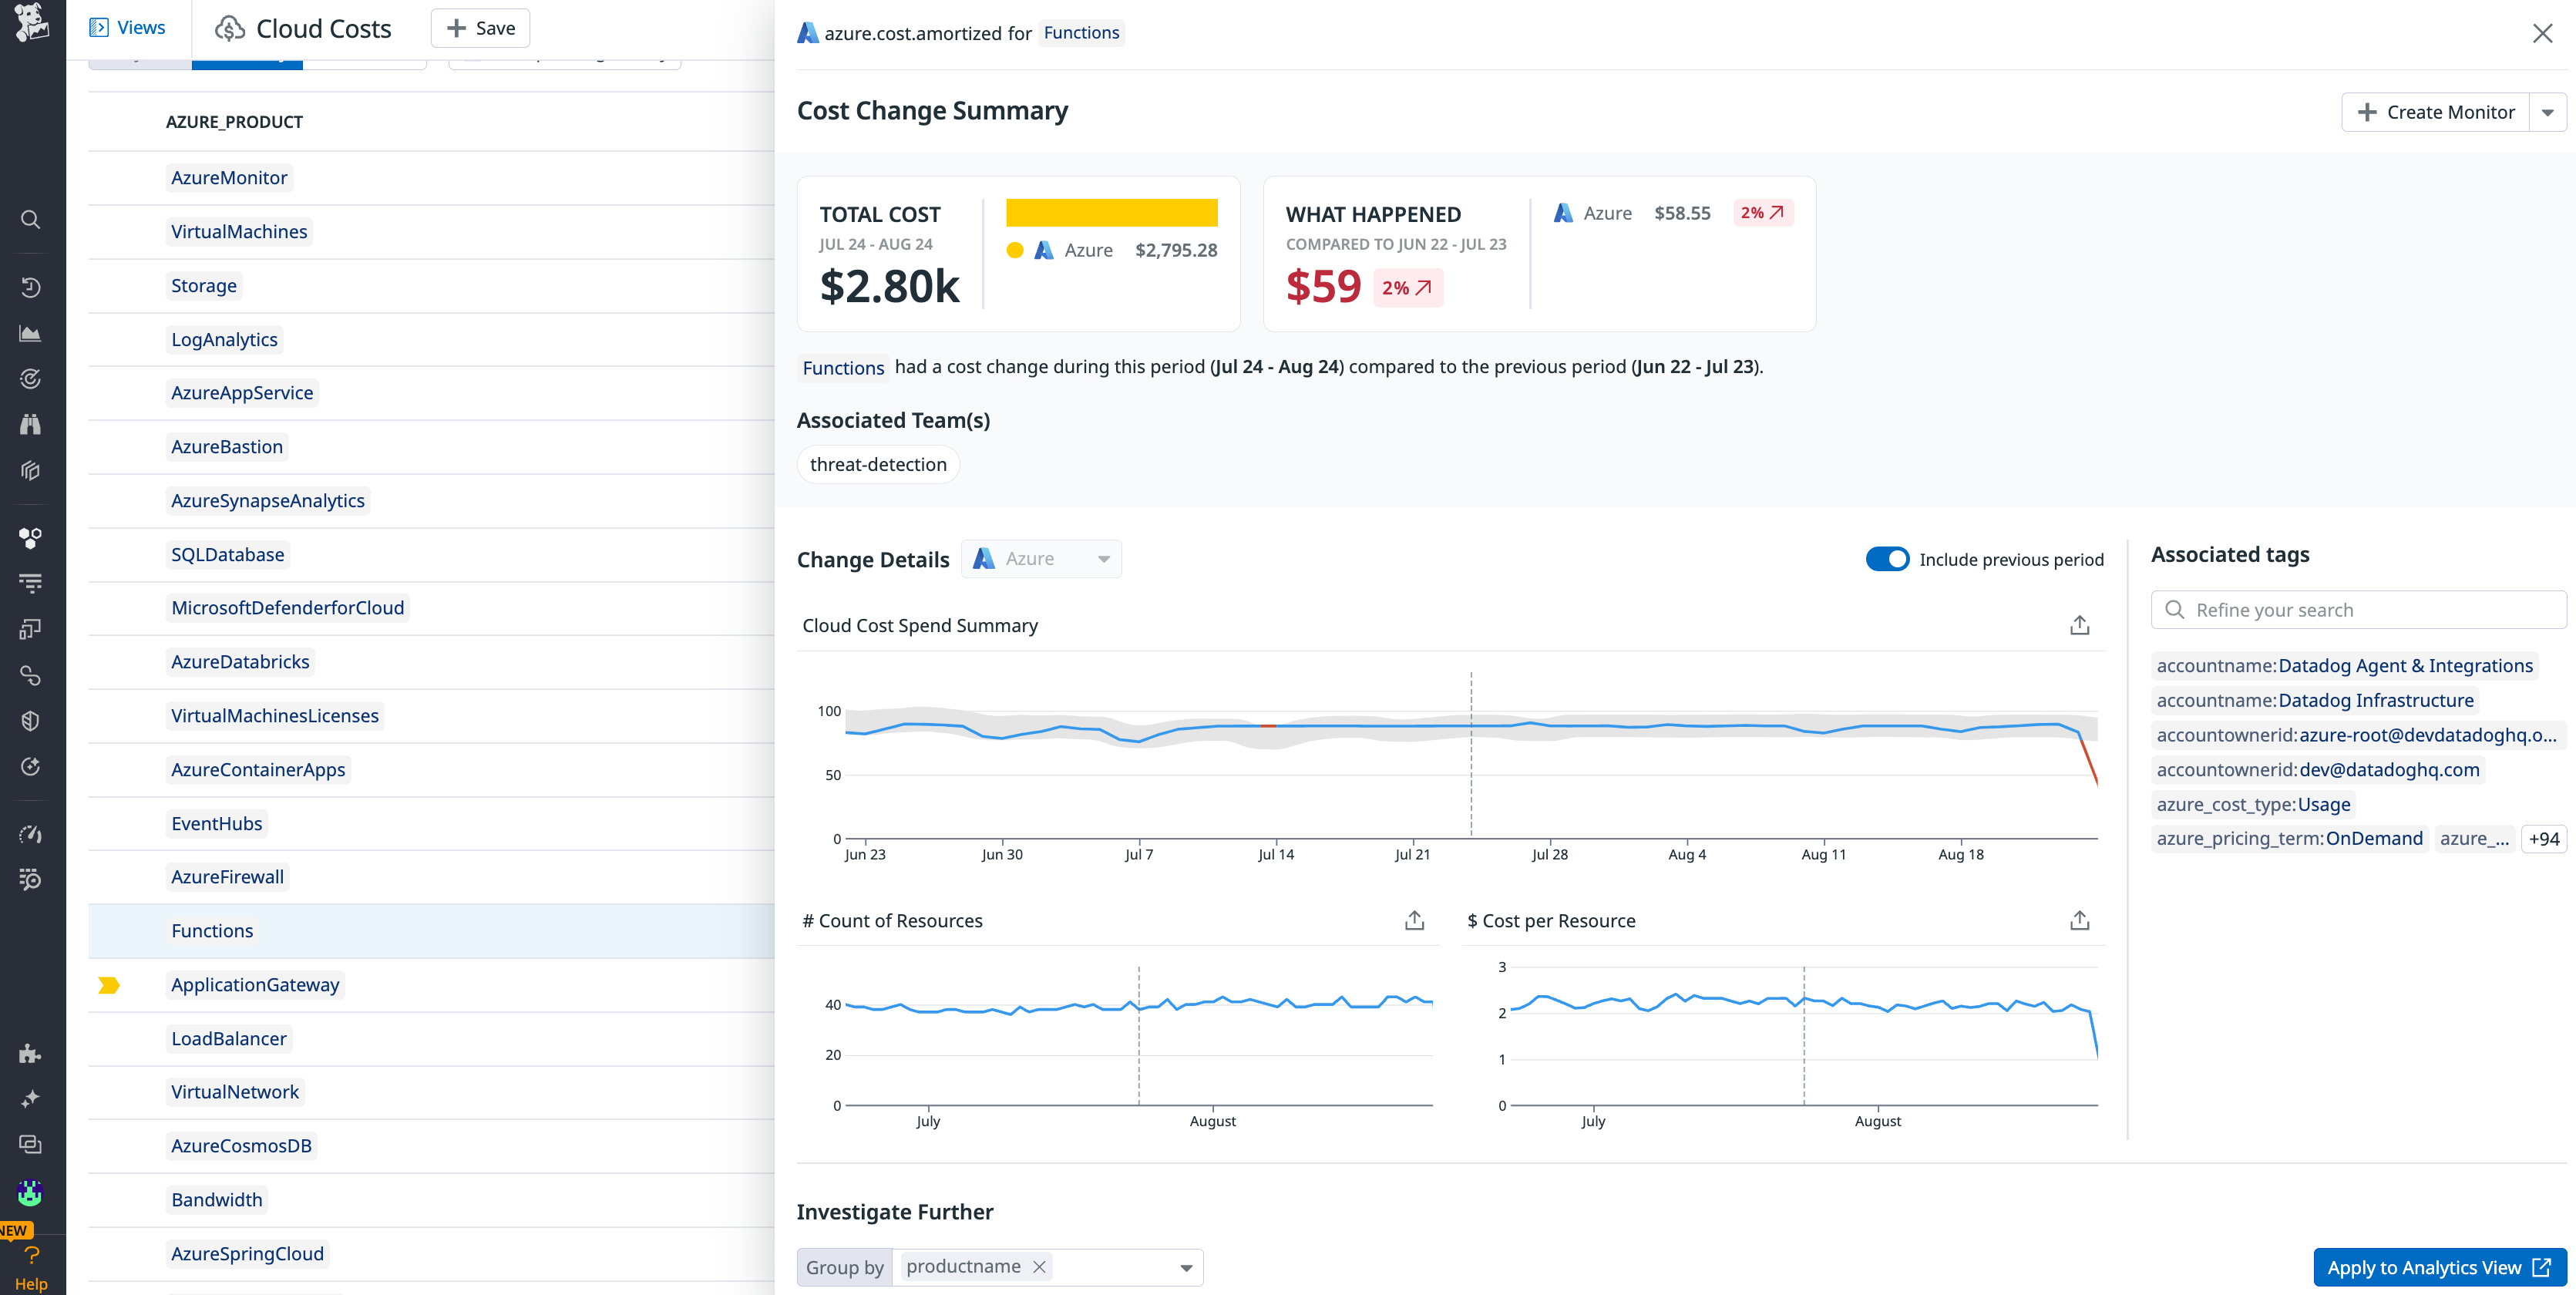Open the Create Monitor dropdown arrow
Viewport: 2576px width, 1295px height.
(2547, 112)
